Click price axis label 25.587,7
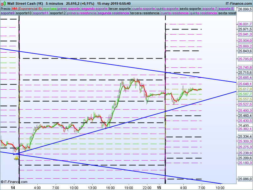The image size is (253, 190). tap(245, 94)
